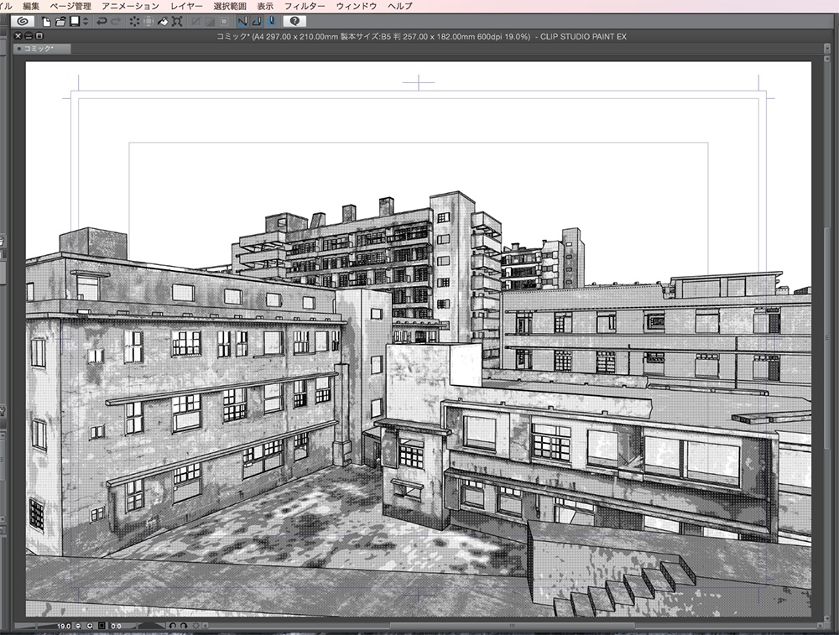
Task: Click horizontal scrollbar left arrow
Action: [206, 626]
